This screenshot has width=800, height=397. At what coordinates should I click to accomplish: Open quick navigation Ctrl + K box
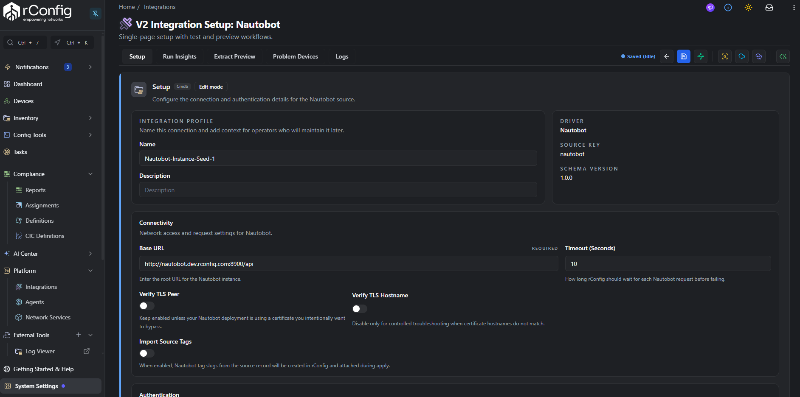(x=72, y=42)
